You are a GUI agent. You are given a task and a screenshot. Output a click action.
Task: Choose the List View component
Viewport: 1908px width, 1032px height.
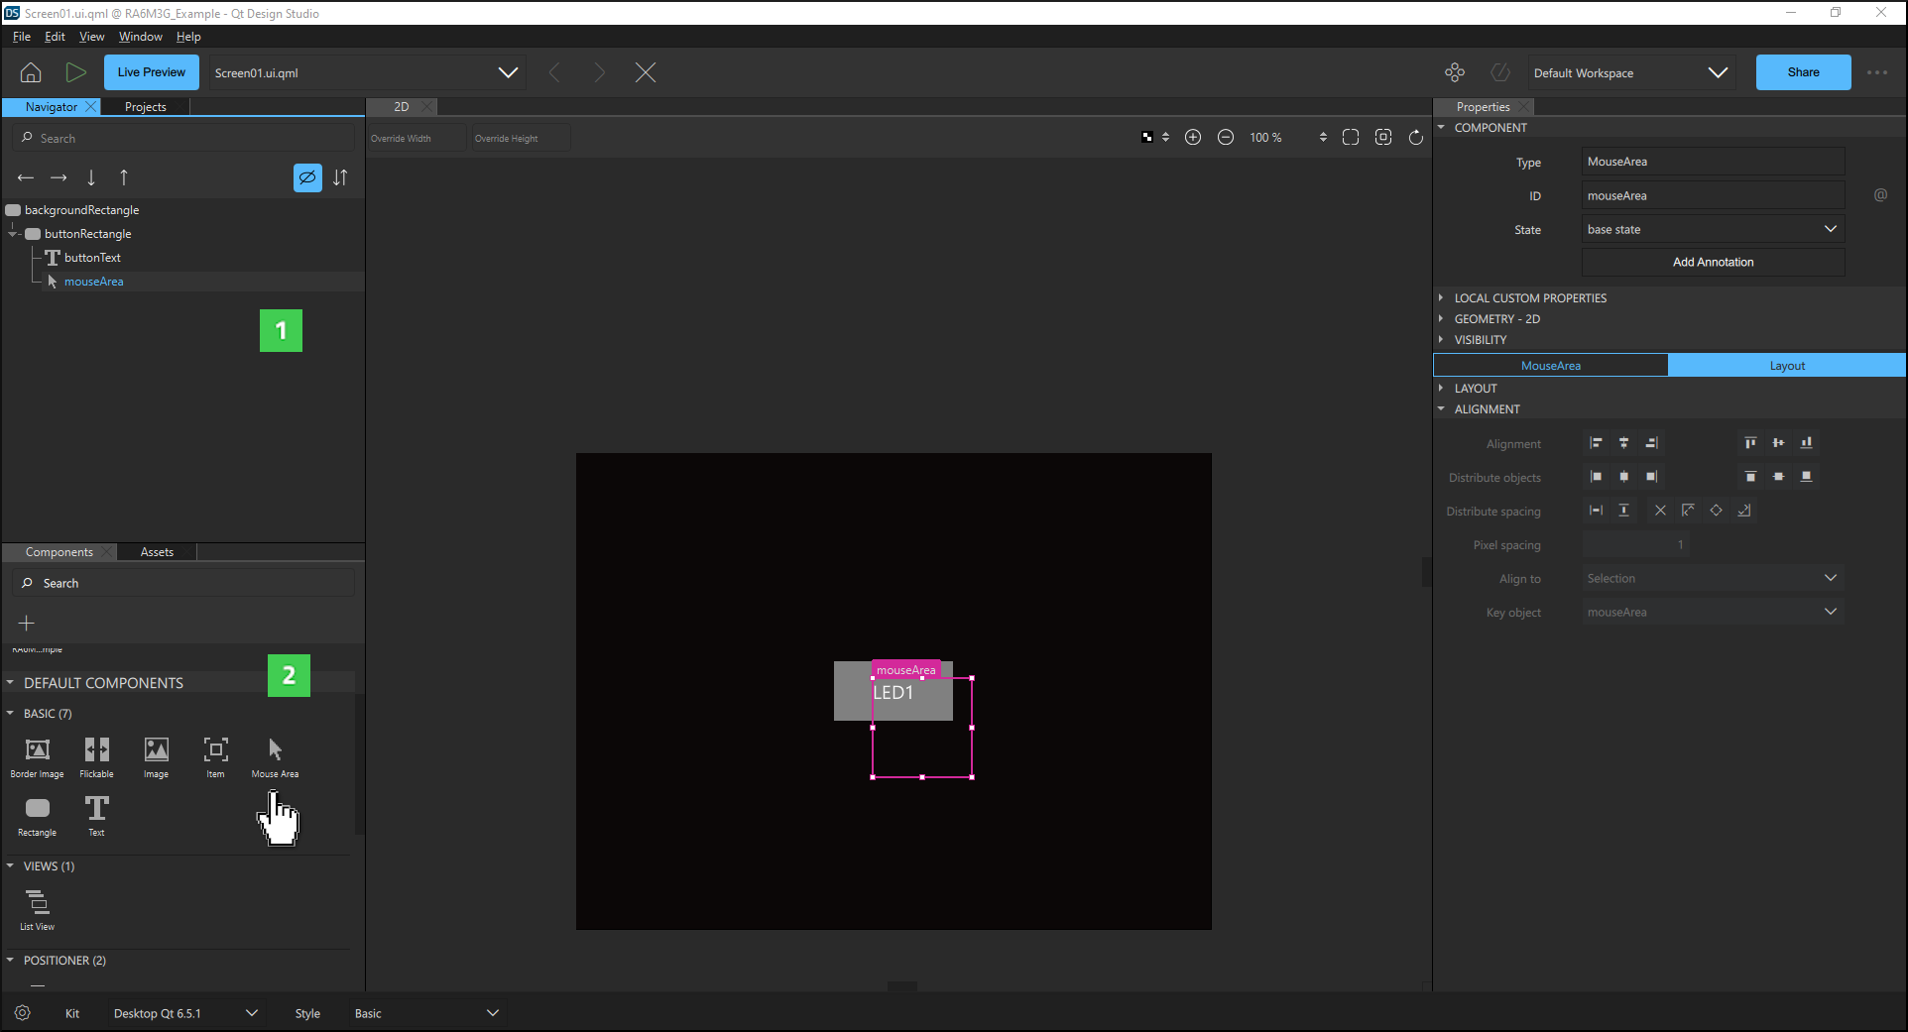[x=37, y=903]
